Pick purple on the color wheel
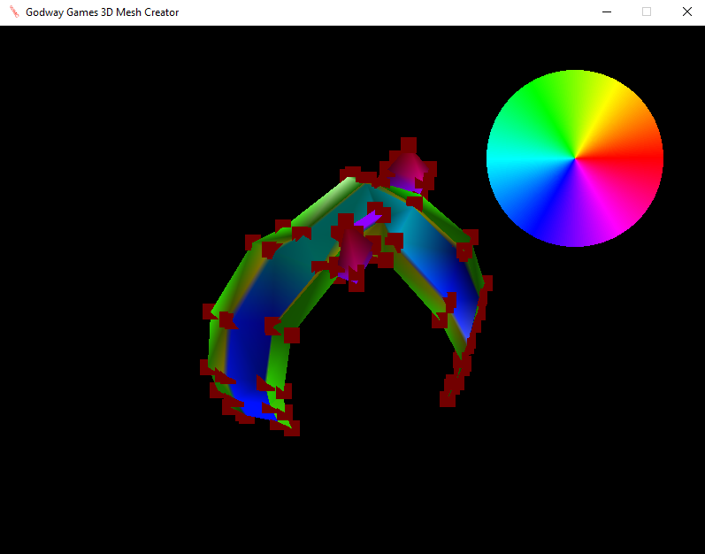 click(x=575, y=222)
